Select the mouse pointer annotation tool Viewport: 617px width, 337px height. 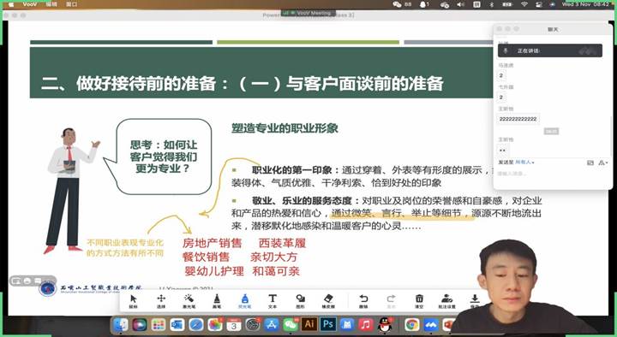click(x=134, y=301)
